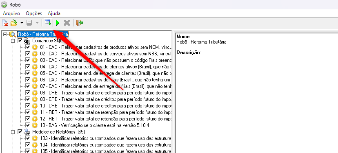
Task: Click the exit door icon in toolbar
Action: point(80,22)
